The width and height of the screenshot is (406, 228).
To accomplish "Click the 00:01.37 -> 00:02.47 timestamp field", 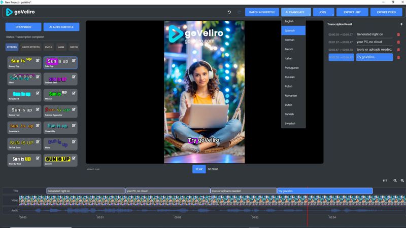I will click(x=341, y=42).
